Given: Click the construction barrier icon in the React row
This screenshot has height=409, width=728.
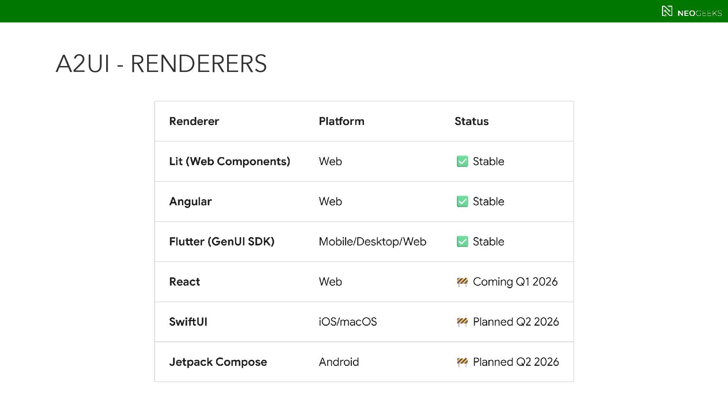Looking at the screenshot, I should click(462, 282).
